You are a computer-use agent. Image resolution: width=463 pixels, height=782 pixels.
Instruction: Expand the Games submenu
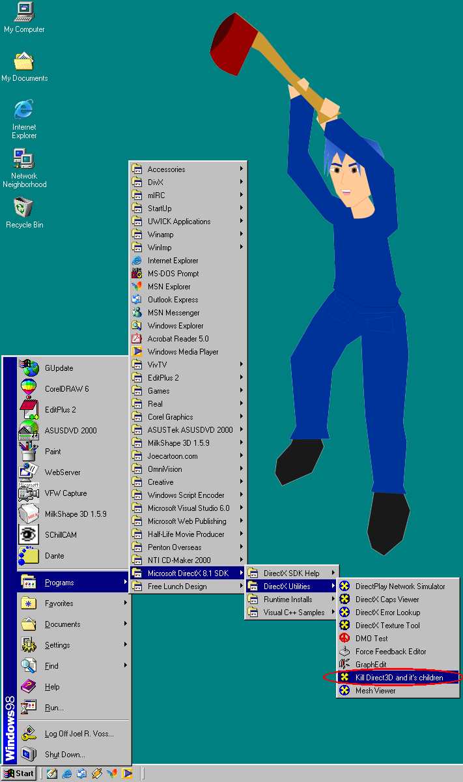point(188,391)
